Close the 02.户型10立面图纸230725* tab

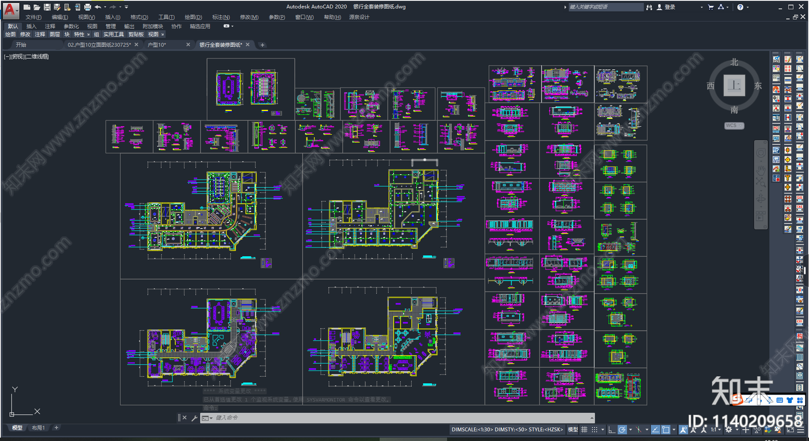click(x=137, y=45)
